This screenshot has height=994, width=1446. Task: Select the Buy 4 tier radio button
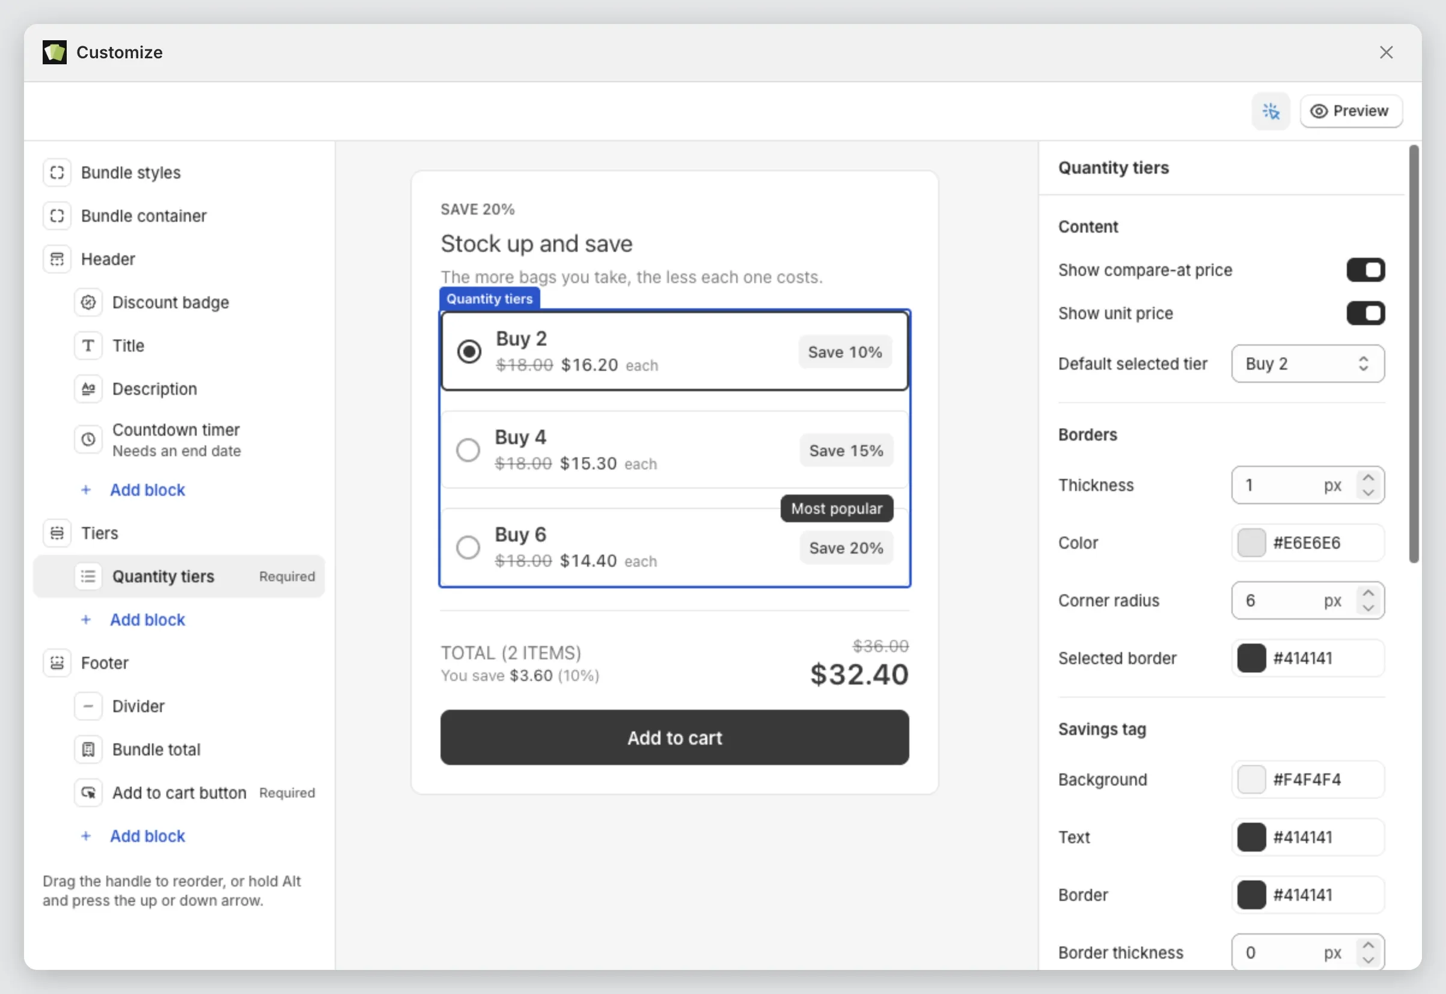click(x=468, y=450)
